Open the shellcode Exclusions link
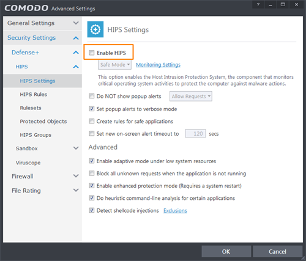Image resolution: width=306 pixels, height=261 pixels. (x=175, y=210)
